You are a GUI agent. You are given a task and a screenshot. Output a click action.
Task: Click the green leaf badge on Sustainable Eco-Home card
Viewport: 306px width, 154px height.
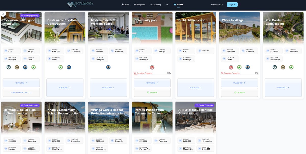(61, 67)
